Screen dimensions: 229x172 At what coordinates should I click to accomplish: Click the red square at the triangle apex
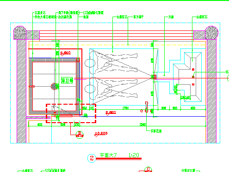155,77
